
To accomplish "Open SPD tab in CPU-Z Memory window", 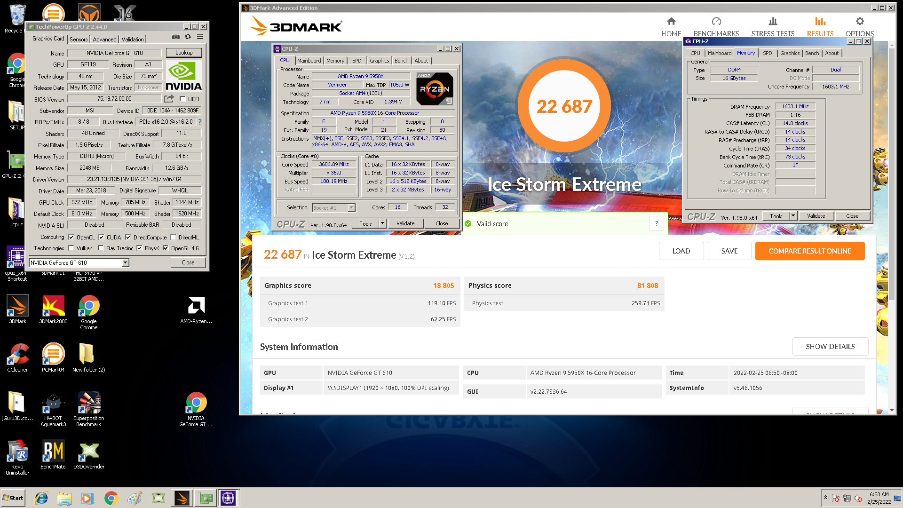I will 767,53.
